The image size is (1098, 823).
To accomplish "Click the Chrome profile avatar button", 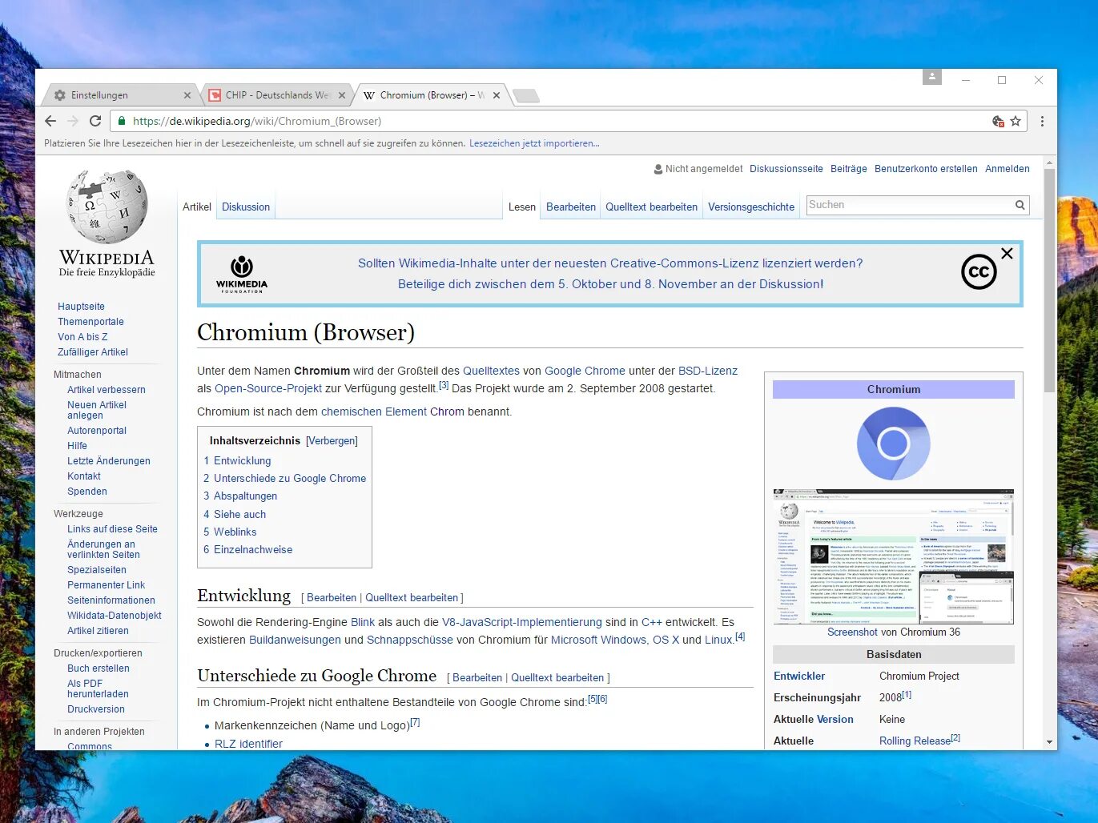I will click(x=932, y=77).
